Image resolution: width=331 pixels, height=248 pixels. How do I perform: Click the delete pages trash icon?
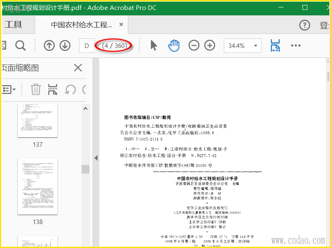pyautogui.click(x=36, y=89)
